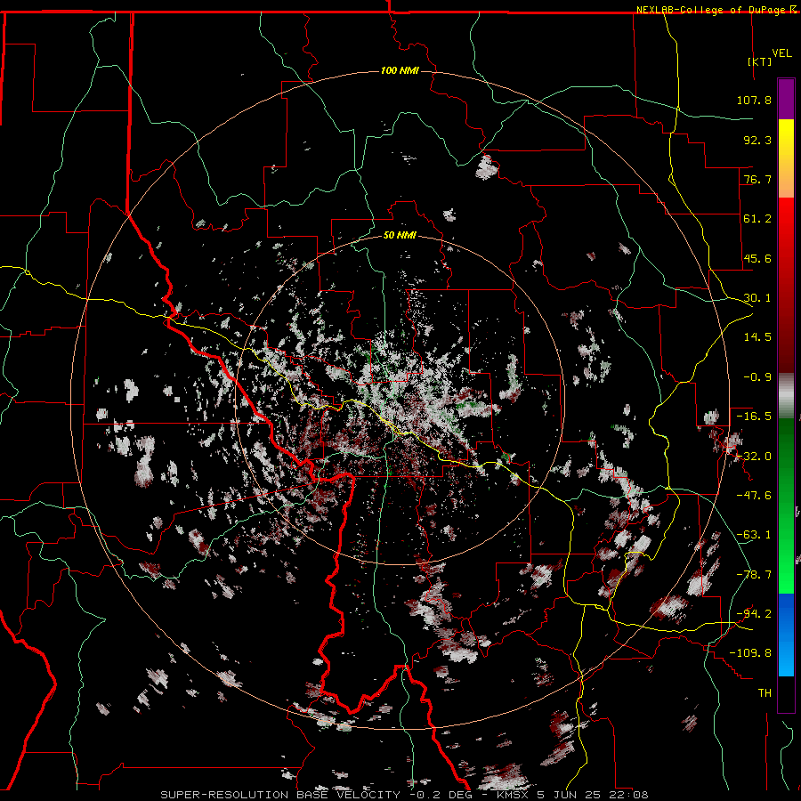Image resolution: width=801 pixels, height=801 pixels.
Task: Click the [KT] units label
Action: pyautogui.click(x=760, y=61)
